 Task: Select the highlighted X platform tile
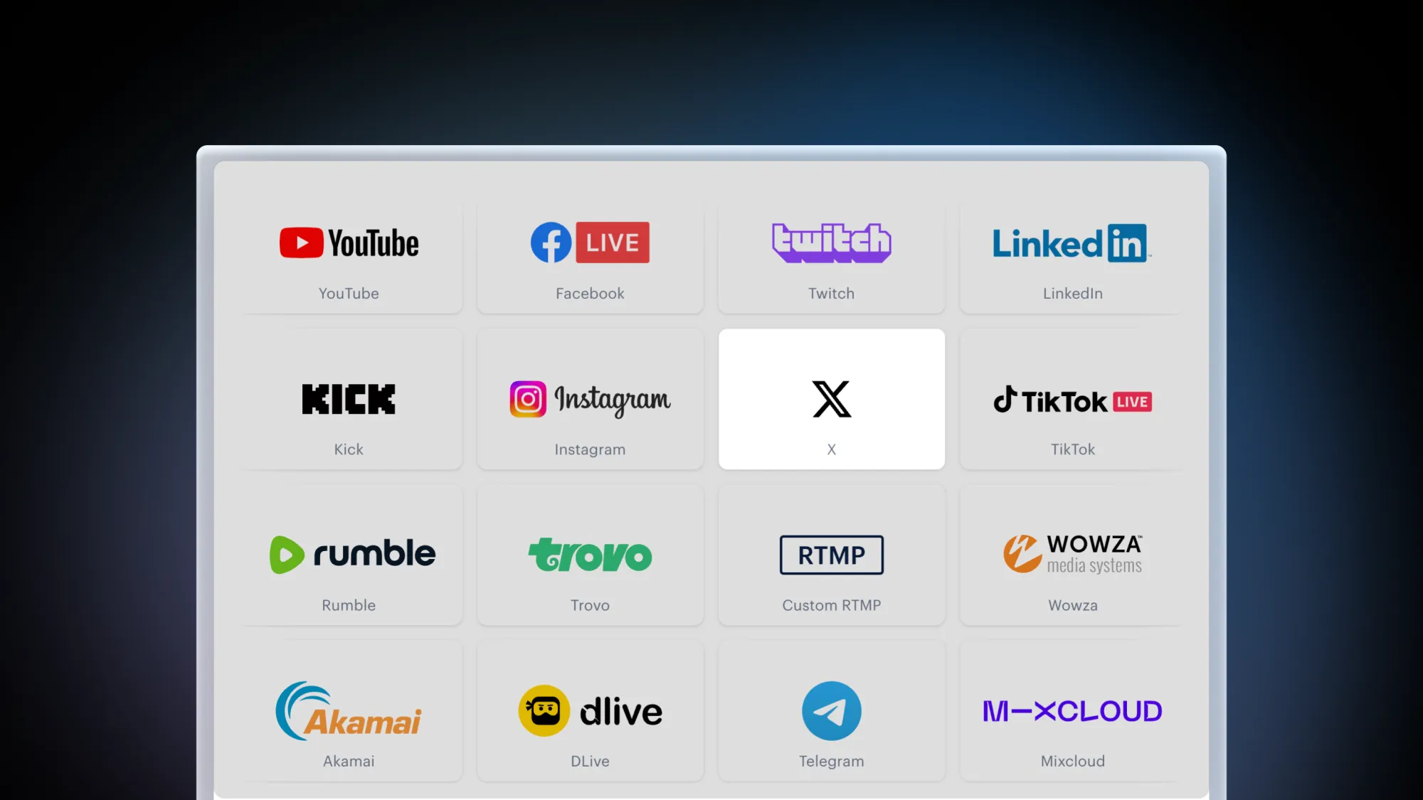point(831,398)
